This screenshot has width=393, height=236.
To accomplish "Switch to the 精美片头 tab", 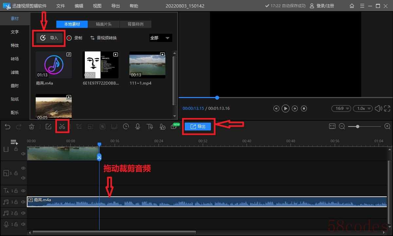I will coord(103,24).
